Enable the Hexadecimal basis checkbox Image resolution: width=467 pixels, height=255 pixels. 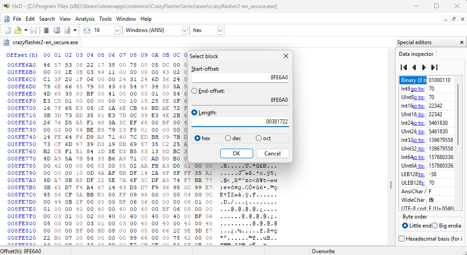click(x=402, y=238)
